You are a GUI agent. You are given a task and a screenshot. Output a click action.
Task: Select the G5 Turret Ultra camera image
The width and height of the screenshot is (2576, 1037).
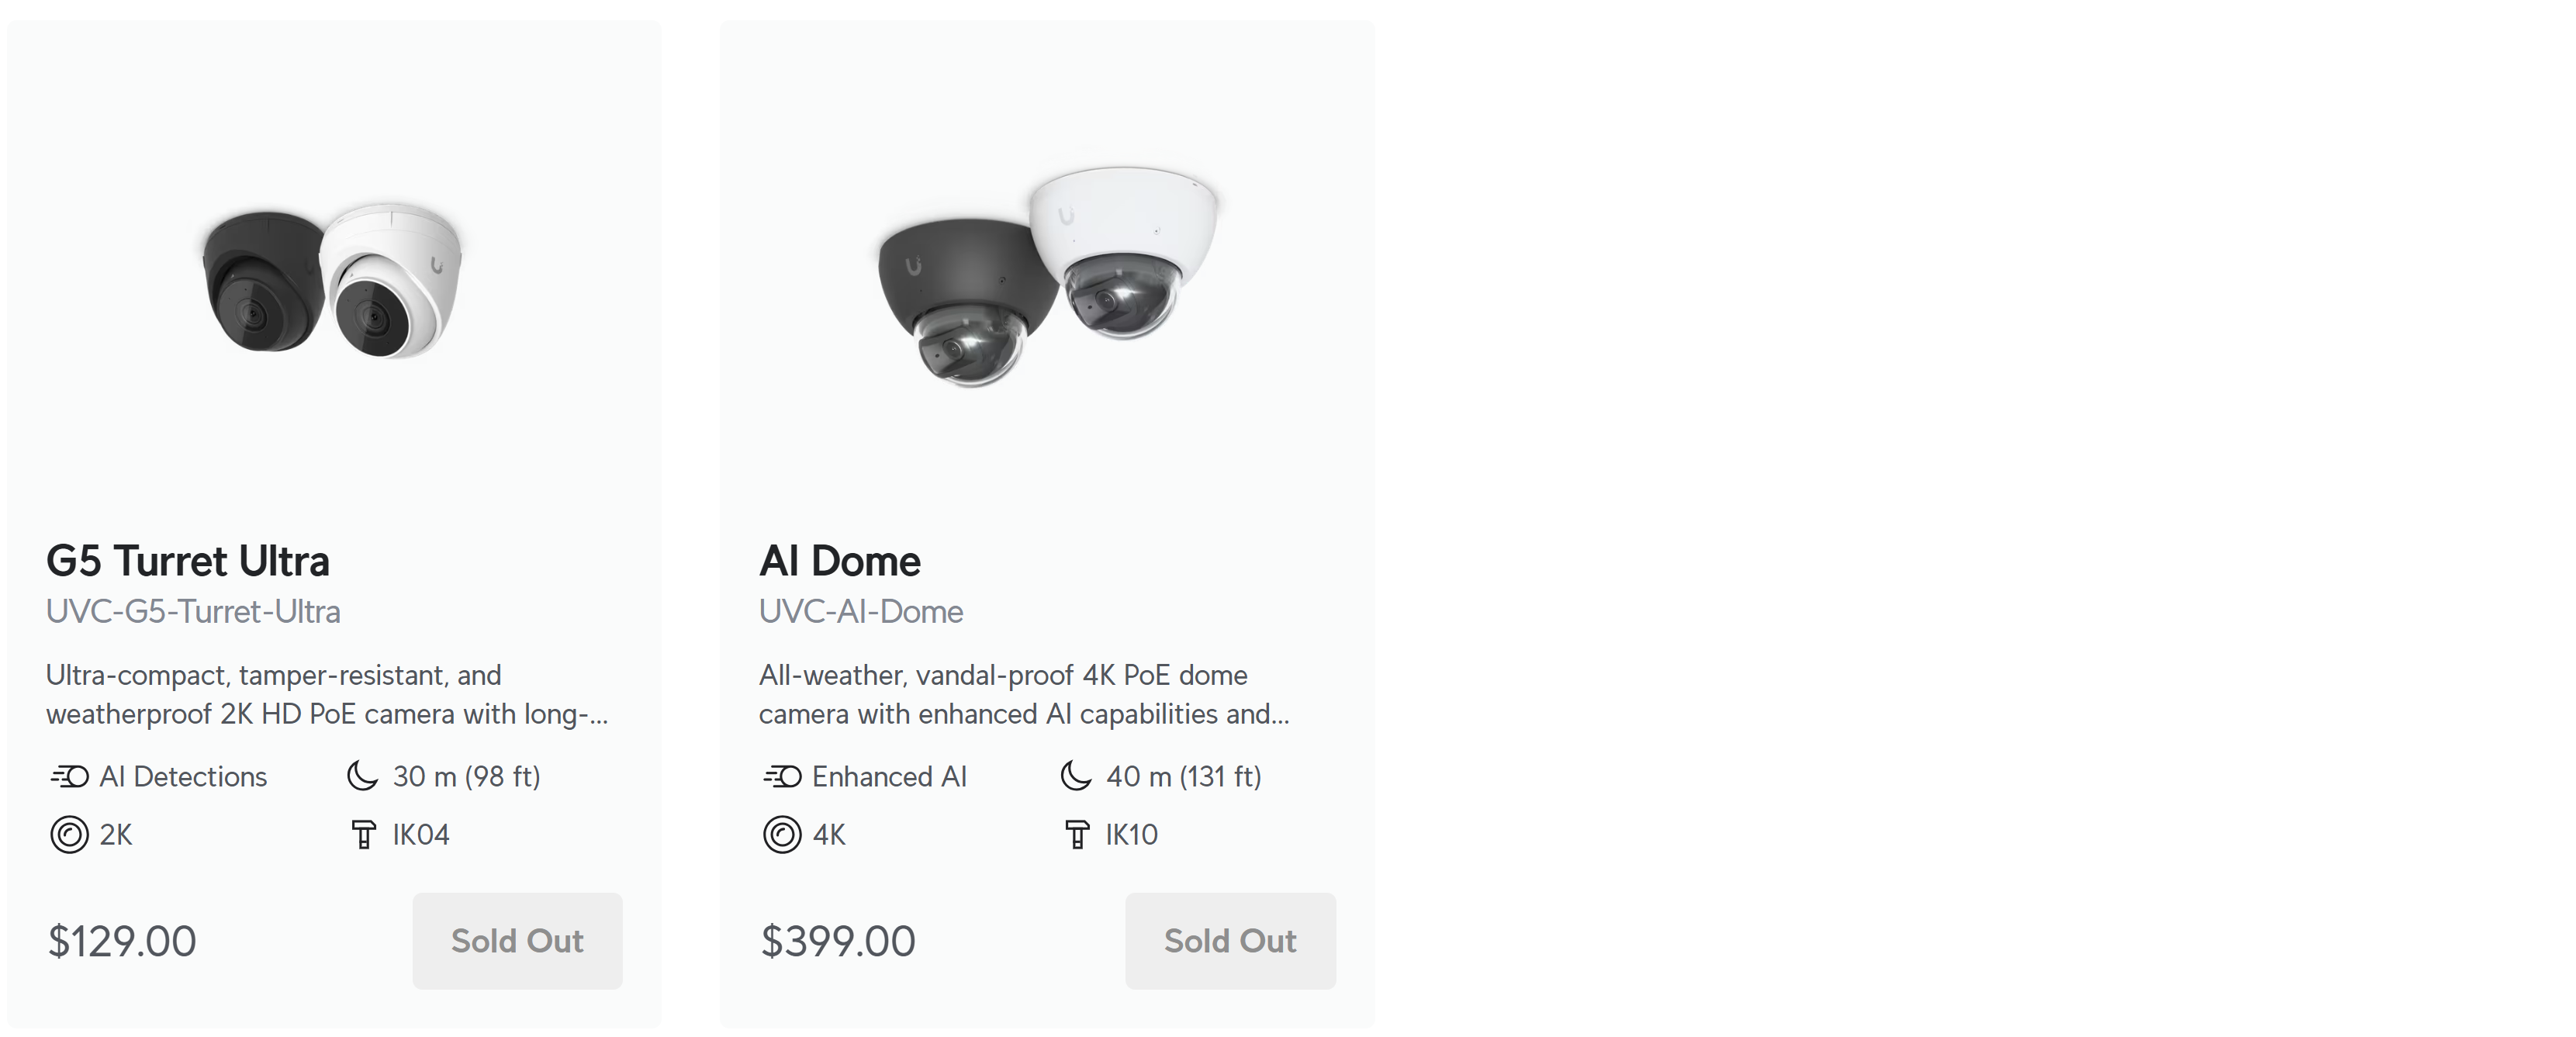(333, 280)
